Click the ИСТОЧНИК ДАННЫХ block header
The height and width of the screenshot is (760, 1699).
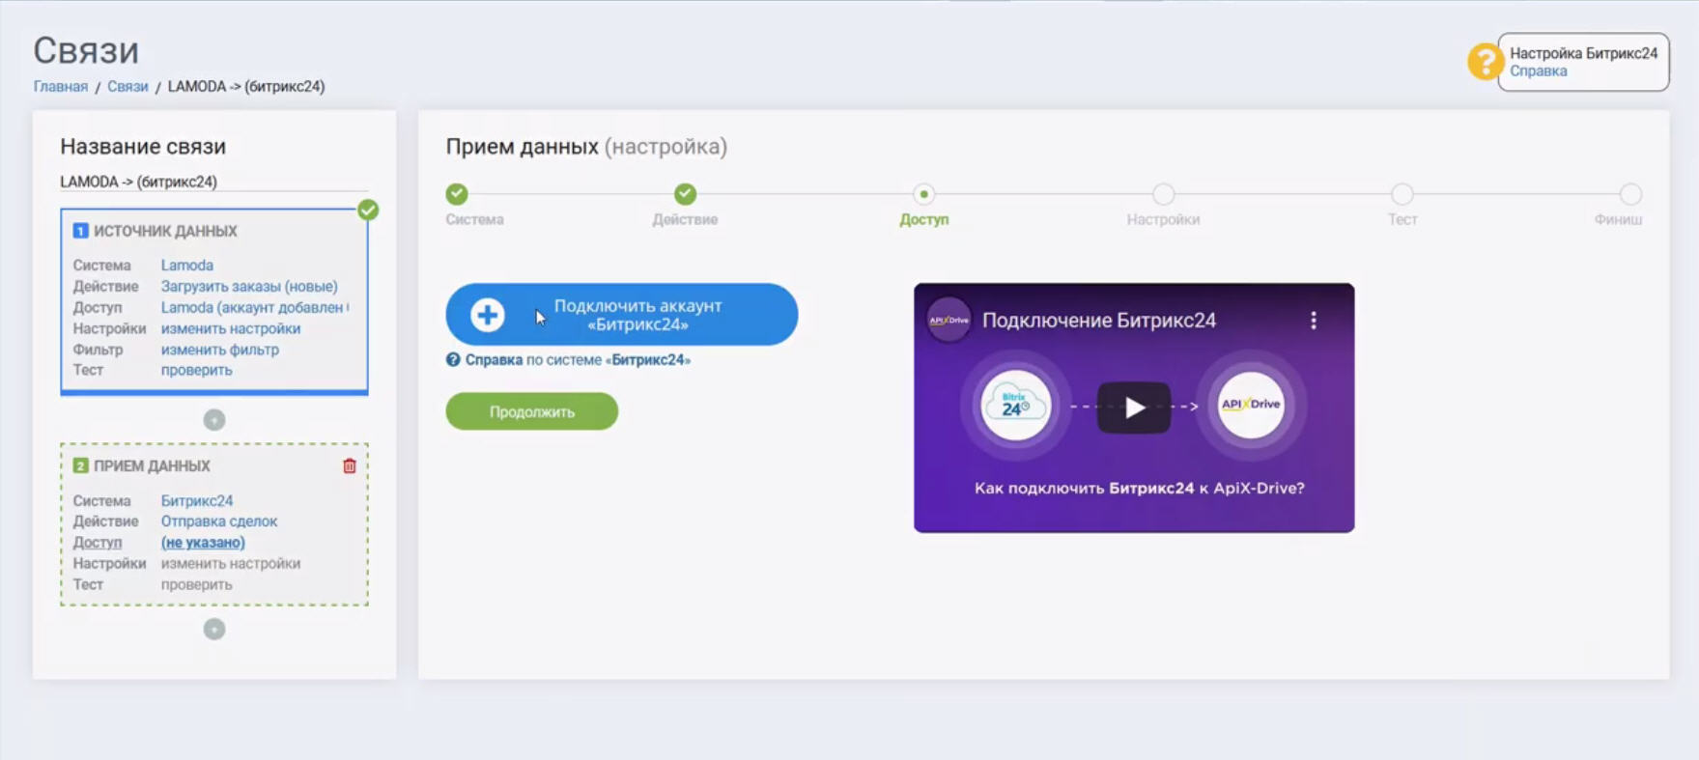[x=165, y=232]
